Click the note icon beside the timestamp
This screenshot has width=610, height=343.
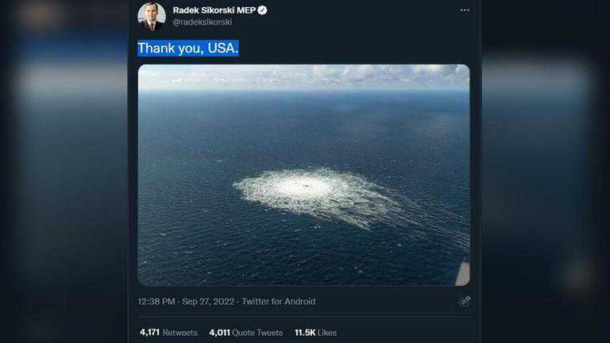(x=465, y=302)
